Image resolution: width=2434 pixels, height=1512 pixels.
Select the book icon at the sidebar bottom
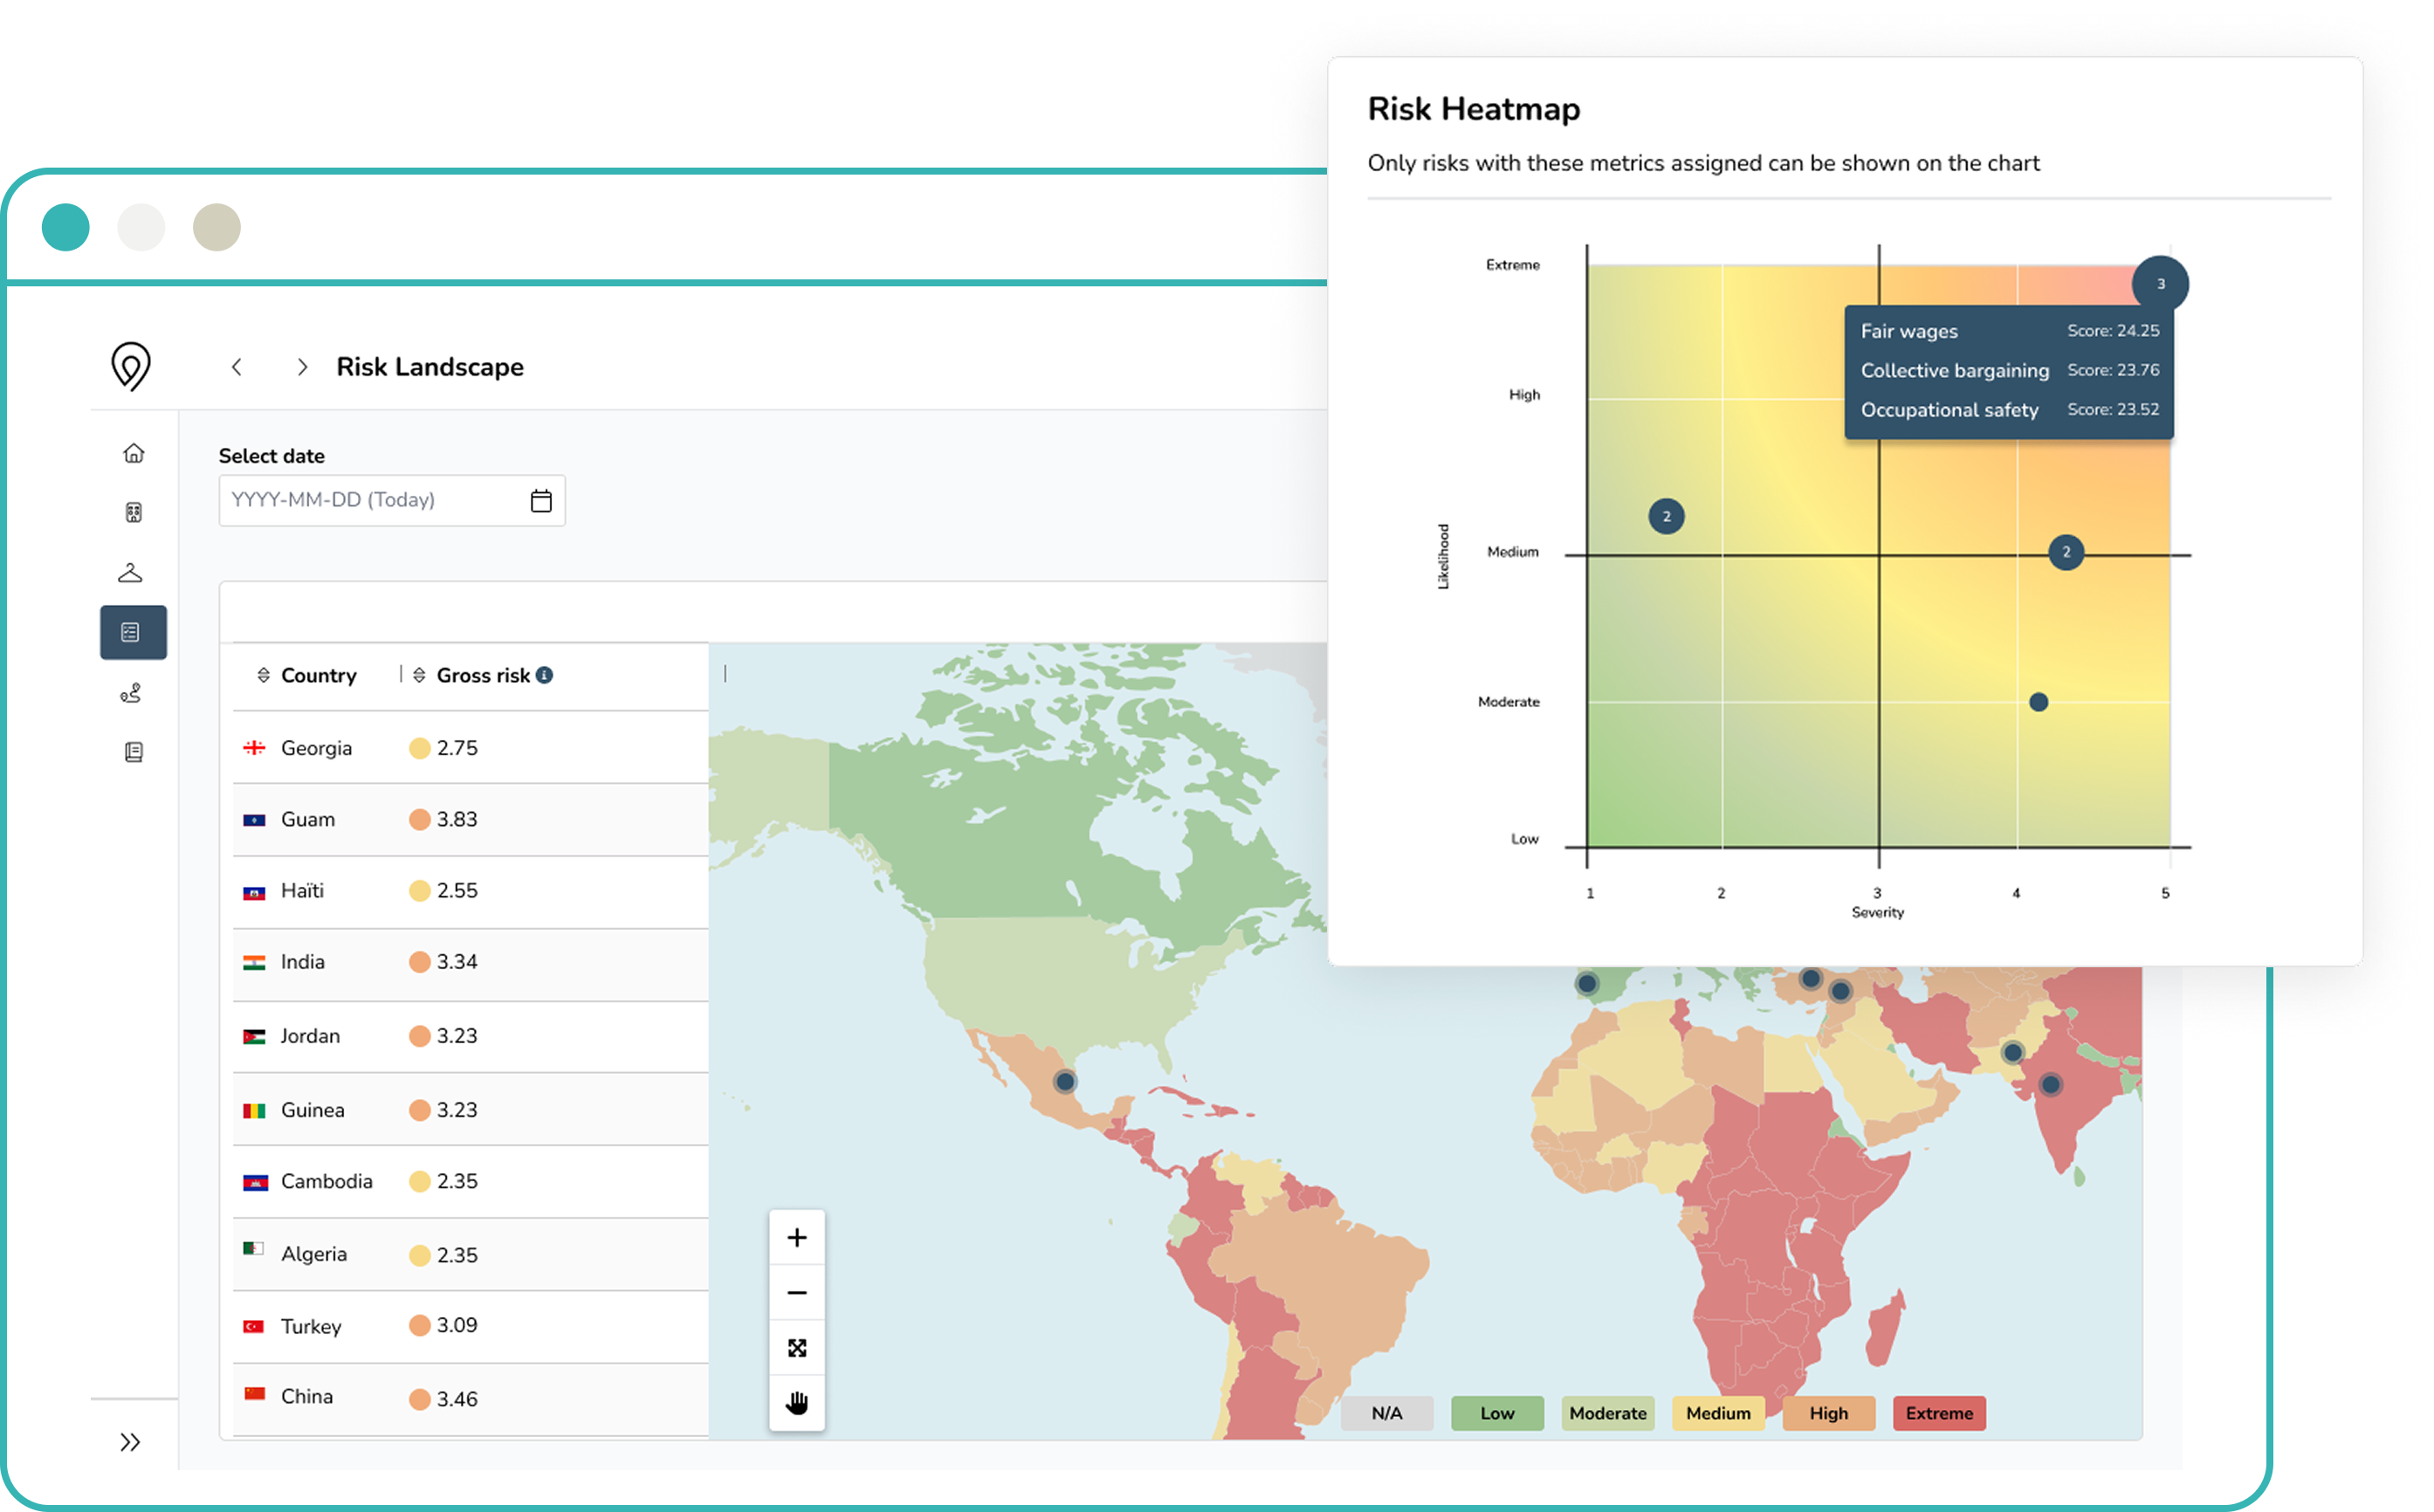[x=133, y=752]
